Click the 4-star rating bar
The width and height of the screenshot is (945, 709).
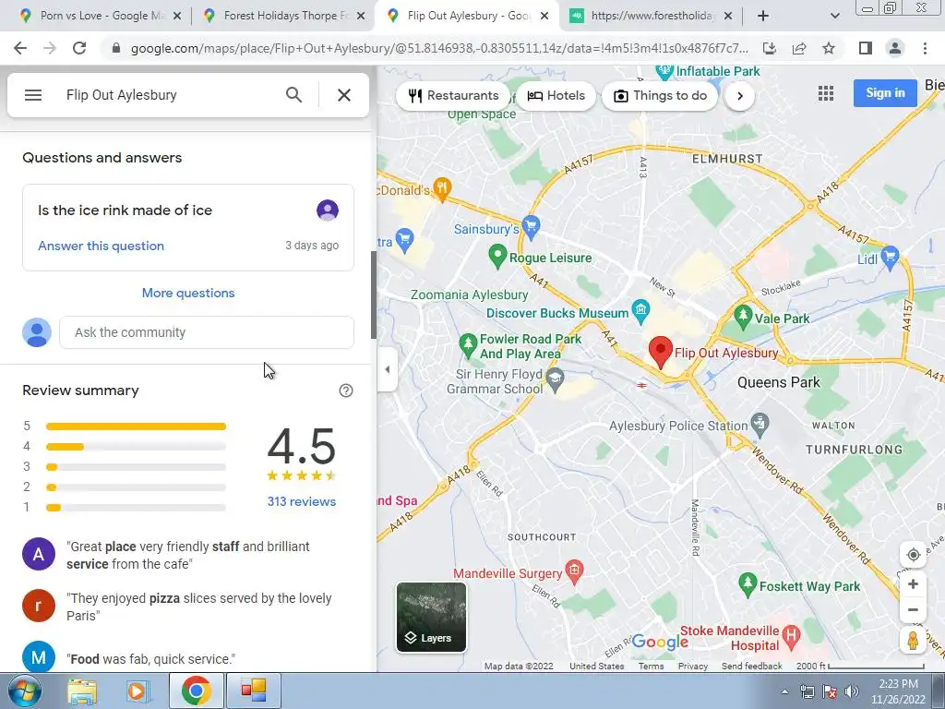(x=136, y=447)
